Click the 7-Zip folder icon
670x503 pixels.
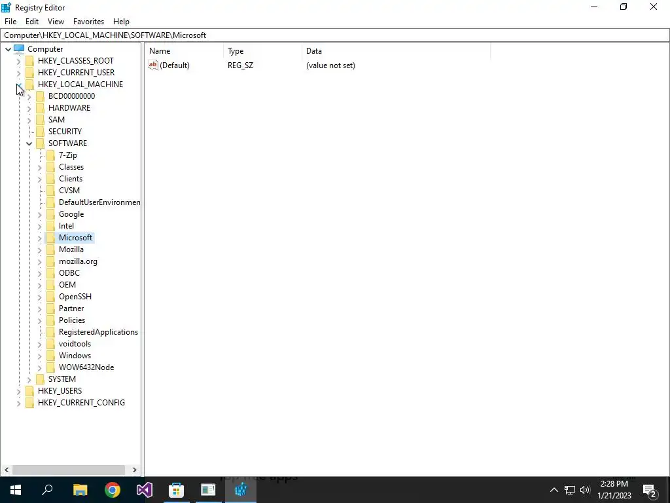(50, 155)
